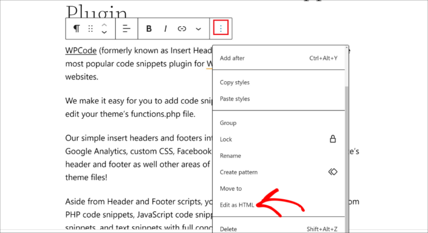Move block up with the up arrow
This screenshot has width=428, height=233.
tap(104, 24)
